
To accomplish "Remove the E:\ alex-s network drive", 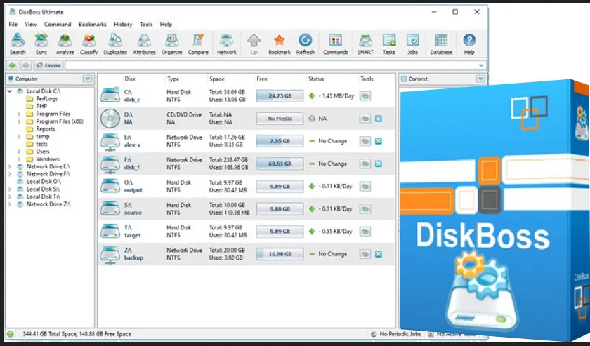I will click(x=379, y=141).
